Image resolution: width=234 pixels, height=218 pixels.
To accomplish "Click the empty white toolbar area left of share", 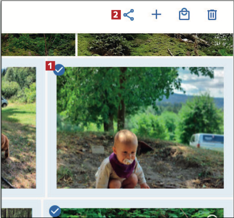I will (56, 16).
